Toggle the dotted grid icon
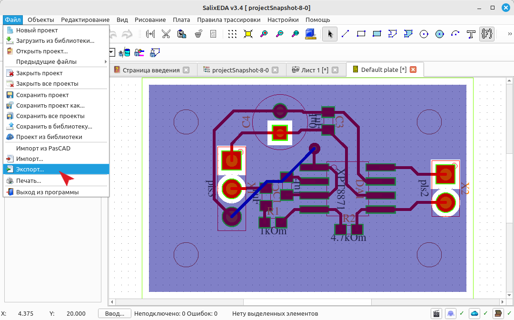This screenshot has height=320, width=514. click(232, 34)
